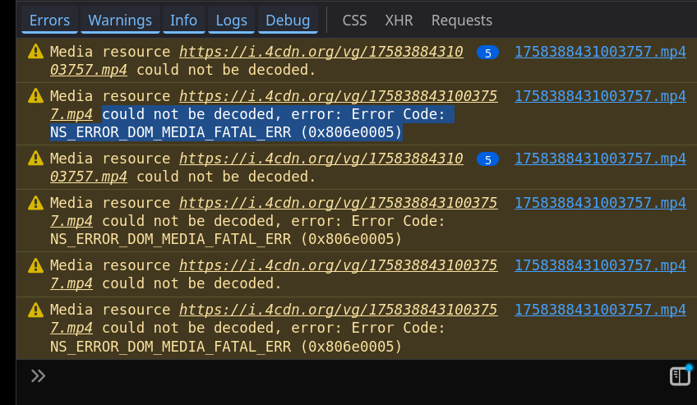697x405 pixels.
Task: Click warning icon beside highlighted error message
Action: (x=35, y=96)
